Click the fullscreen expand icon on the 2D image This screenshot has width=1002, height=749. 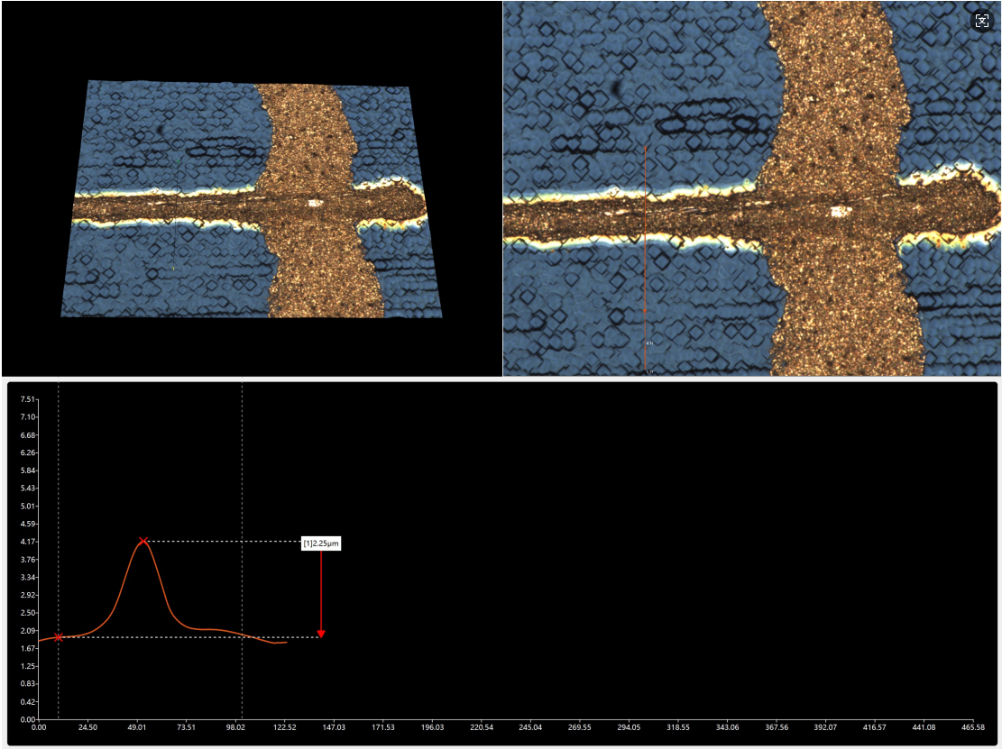point(982,21)
